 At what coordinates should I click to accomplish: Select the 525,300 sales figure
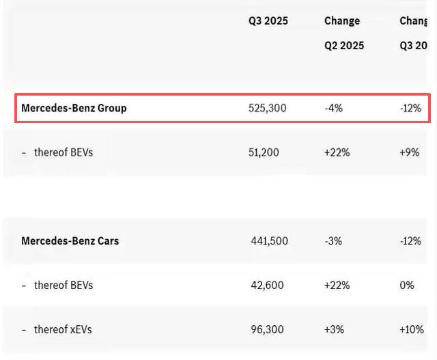[x=268, y=108]
